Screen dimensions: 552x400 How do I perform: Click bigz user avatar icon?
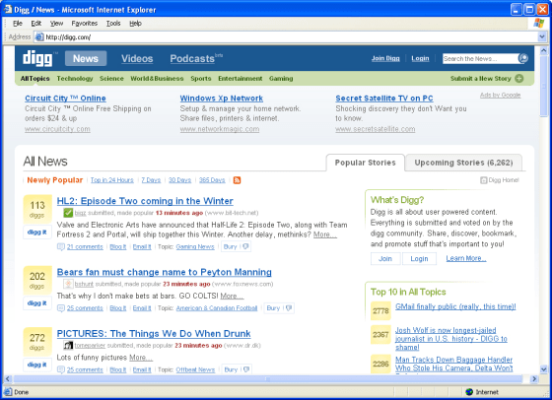(x=68, y=213)
